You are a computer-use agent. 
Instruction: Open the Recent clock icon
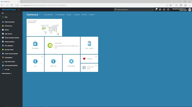click(3, 30)
